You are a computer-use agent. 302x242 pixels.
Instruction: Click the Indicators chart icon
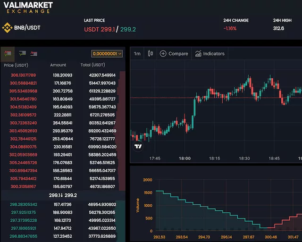tap(198, 53)
